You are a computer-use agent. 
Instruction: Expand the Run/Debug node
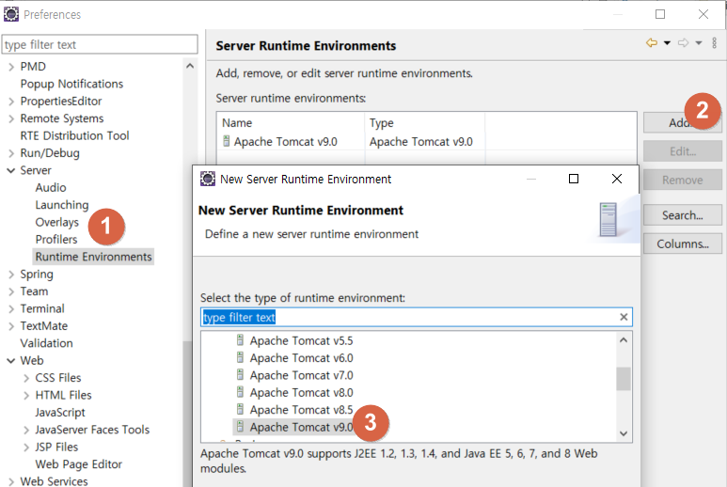[x=11, y=153]
